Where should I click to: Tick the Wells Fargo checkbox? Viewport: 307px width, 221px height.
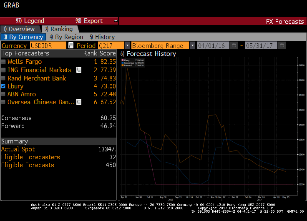coord(3,62)
